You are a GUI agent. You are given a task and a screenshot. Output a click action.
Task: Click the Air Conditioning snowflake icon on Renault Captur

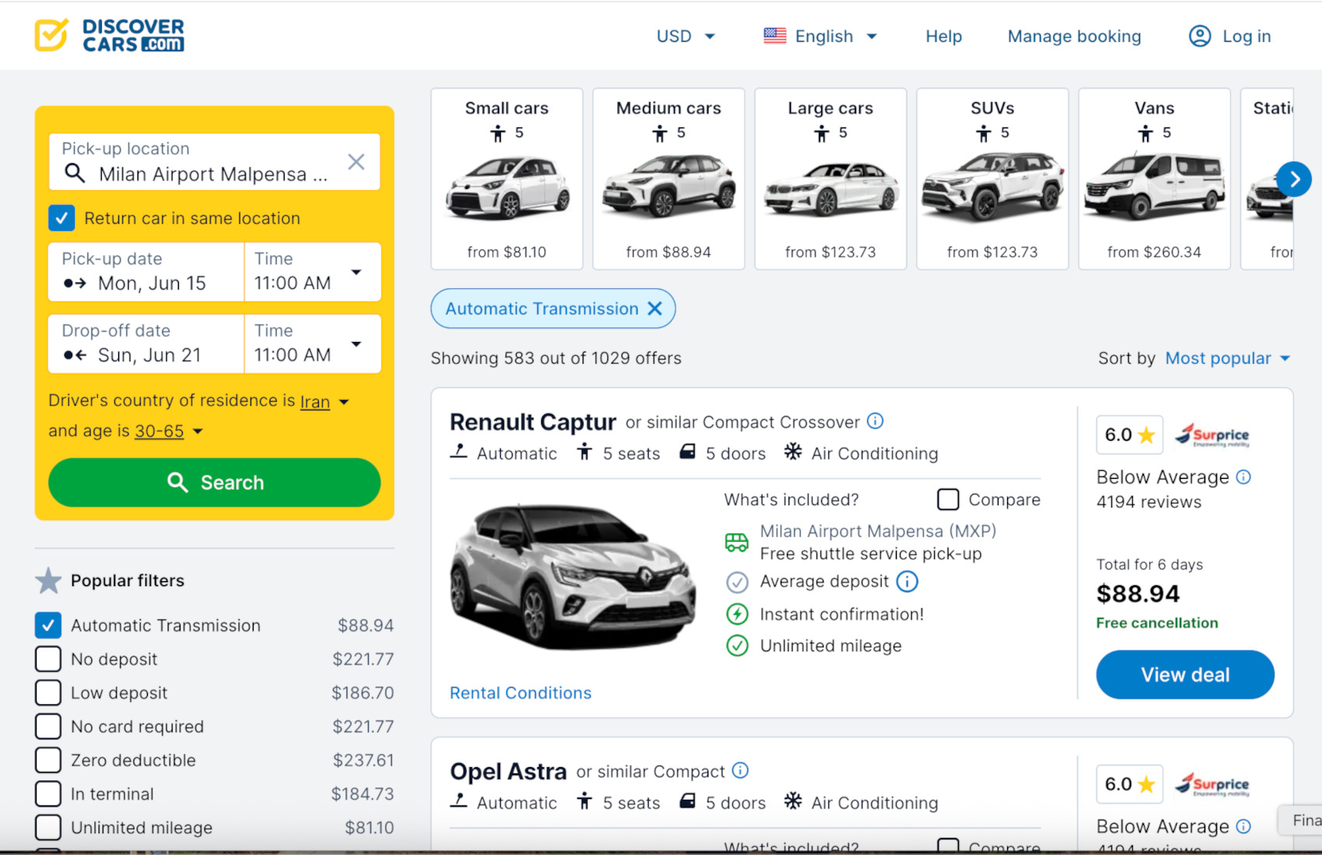click(792, 452)
